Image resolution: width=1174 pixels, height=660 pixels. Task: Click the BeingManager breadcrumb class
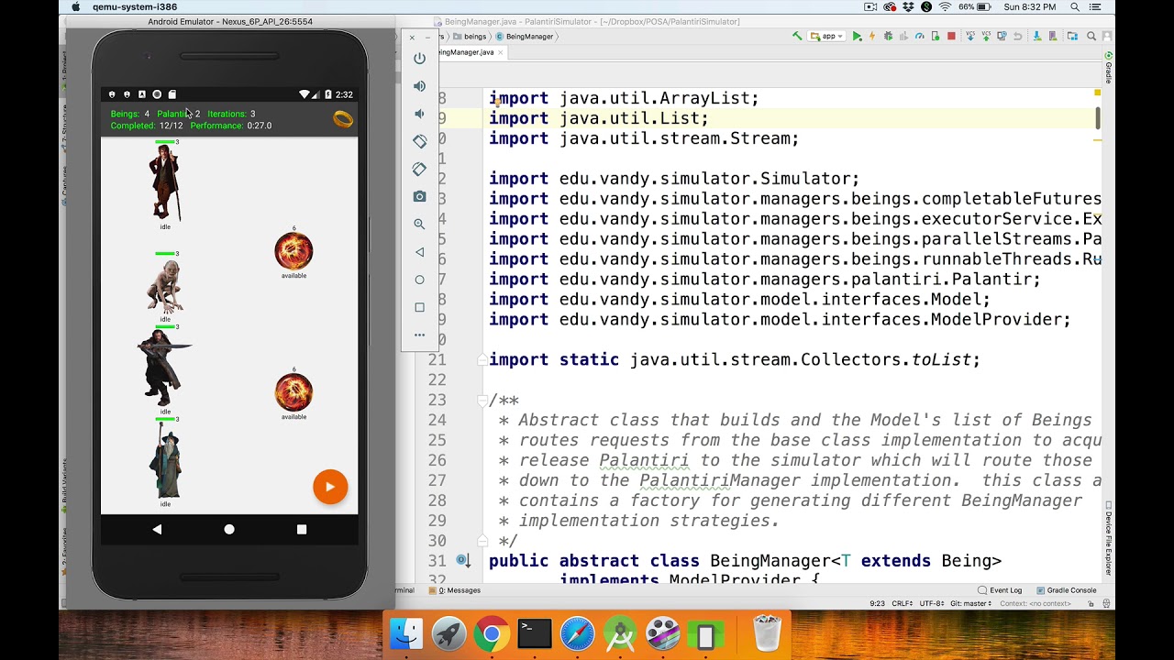(525, 37)
